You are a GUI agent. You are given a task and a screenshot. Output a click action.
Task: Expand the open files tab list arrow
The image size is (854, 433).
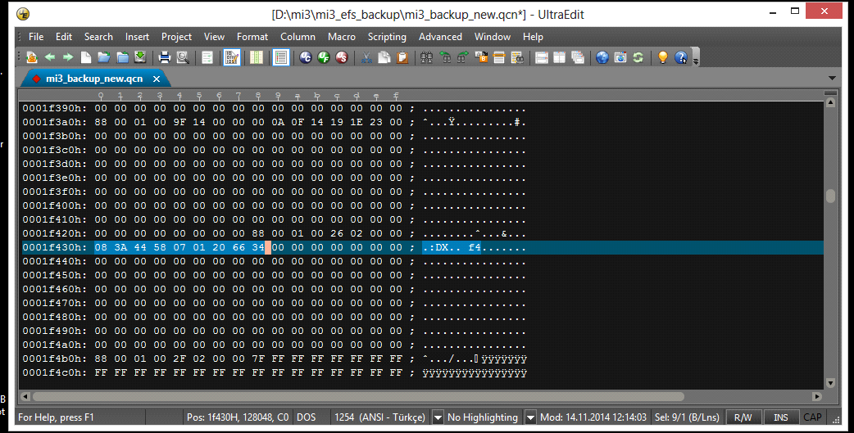[x=832, y=78]
